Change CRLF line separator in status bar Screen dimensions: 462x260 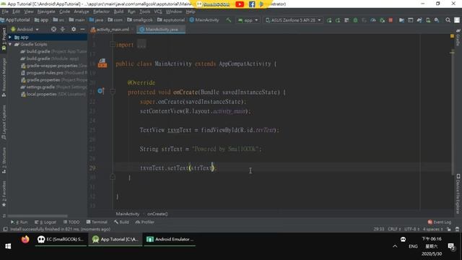point(394,229)
